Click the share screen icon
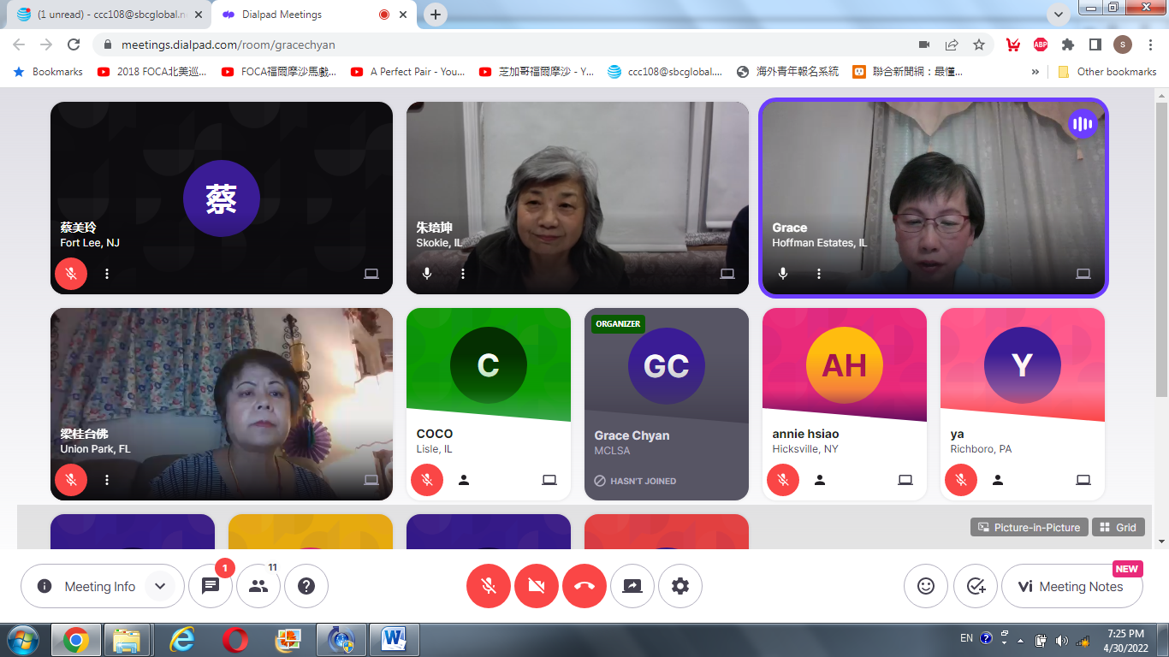The height and width of the screenshot is (657, 1169). [x=632, y=586]
